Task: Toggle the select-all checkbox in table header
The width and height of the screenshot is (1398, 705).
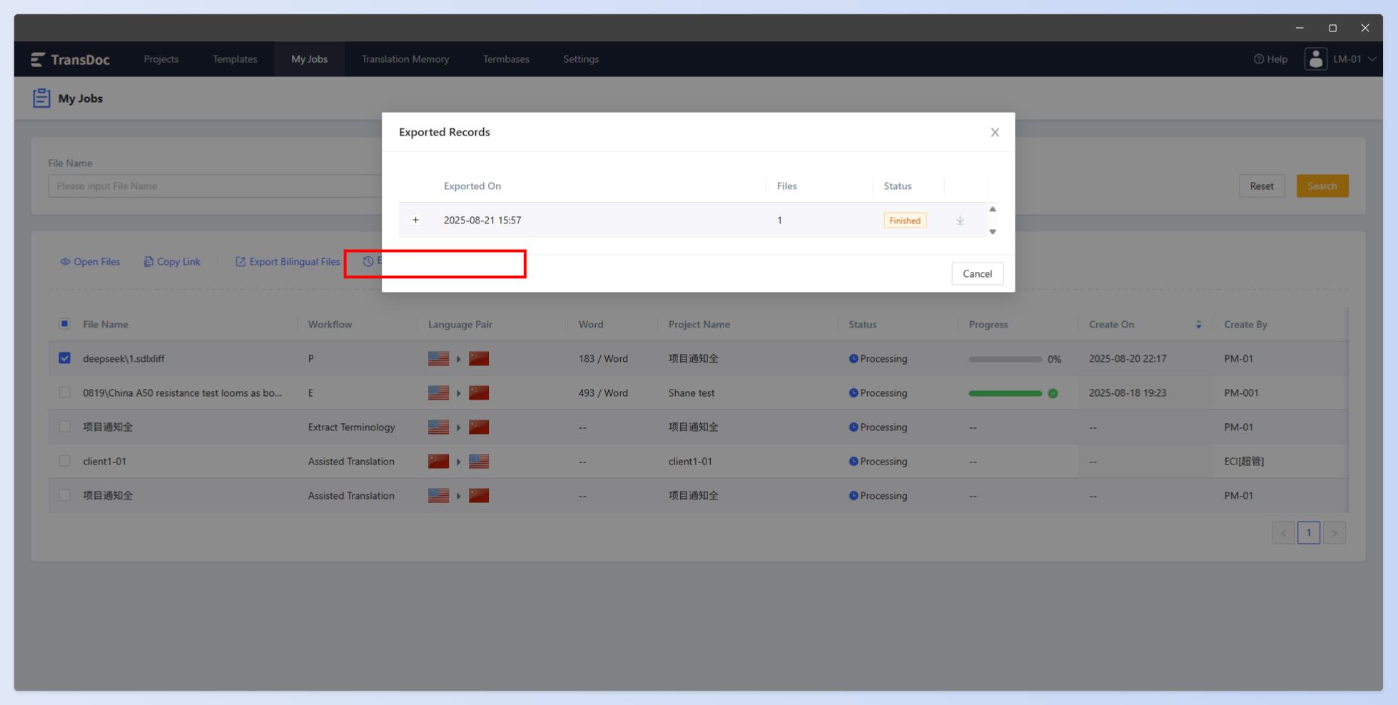Action: (x=64, y=324)
